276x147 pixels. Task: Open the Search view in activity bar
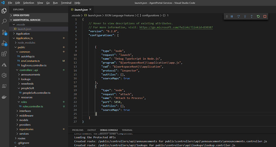coord(4,21)
